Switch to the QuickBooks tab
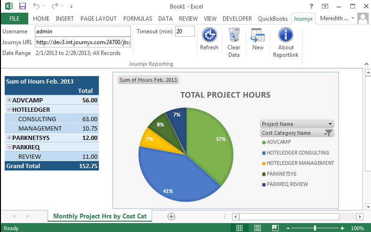This screenshot has width=371, height=232. tap(273, 19)
